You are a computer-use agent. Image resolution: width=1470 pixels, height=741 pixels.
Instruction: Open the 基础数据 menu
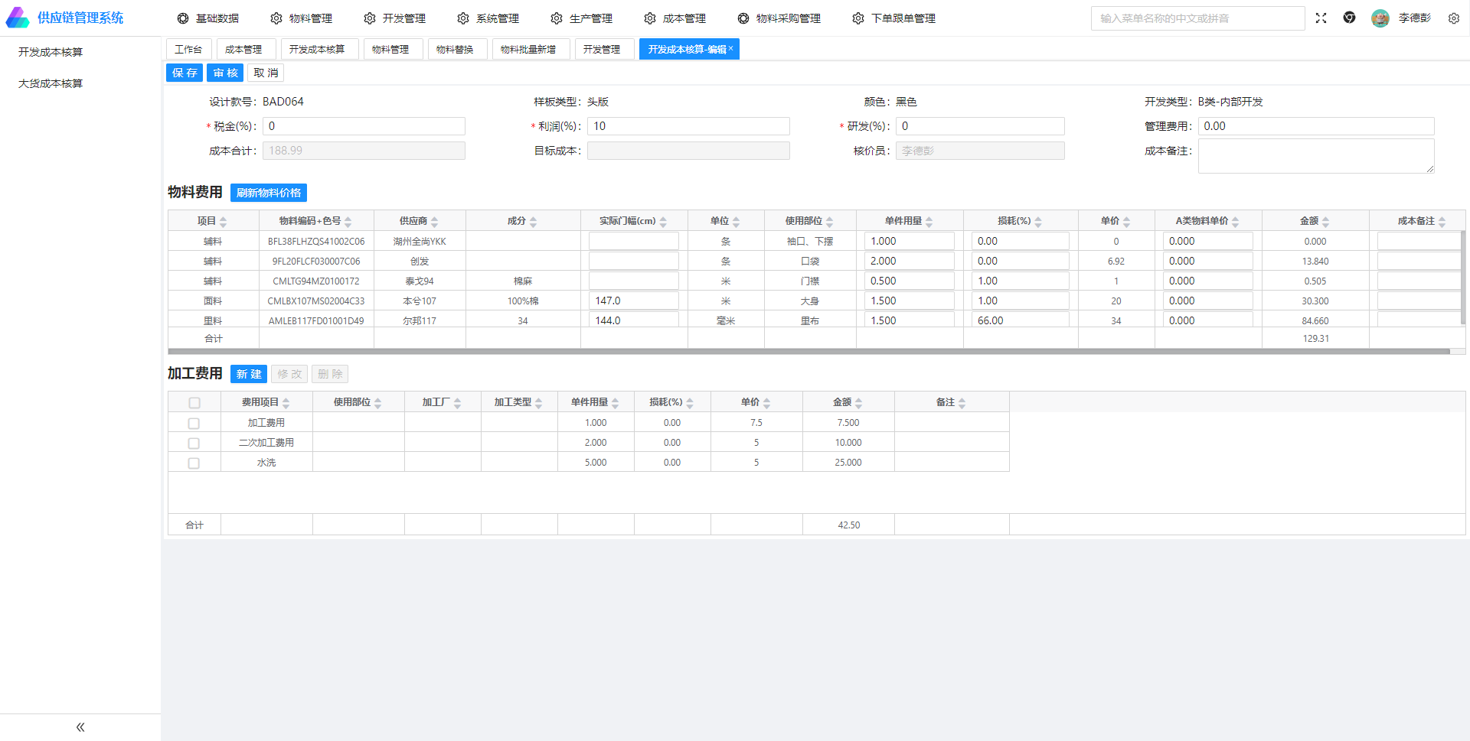click(208, 18)
